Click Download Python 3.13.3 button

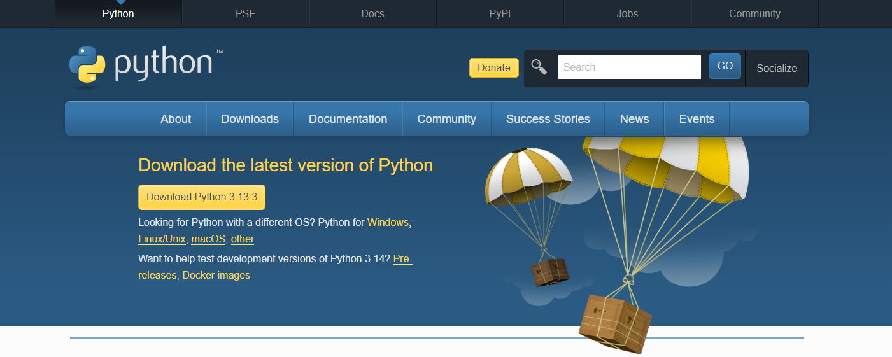pyautogui.click(x=202, y=197)
